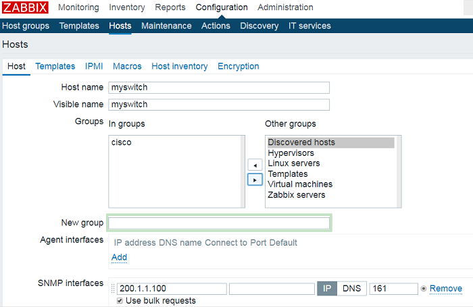Viewport: 473px width, 307px height.
Task: Open the Discovery section
Action: (259, 26)
